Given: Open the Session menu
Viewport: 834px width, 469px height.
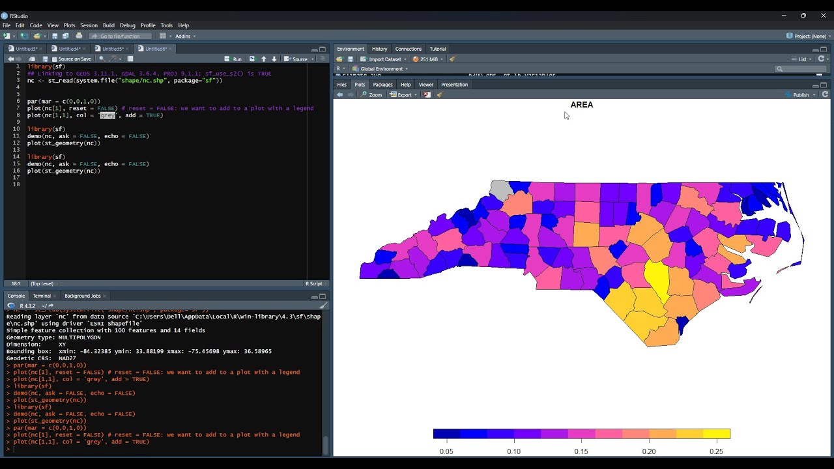Looking at the screenshot, I should click(x=89, y=25).
